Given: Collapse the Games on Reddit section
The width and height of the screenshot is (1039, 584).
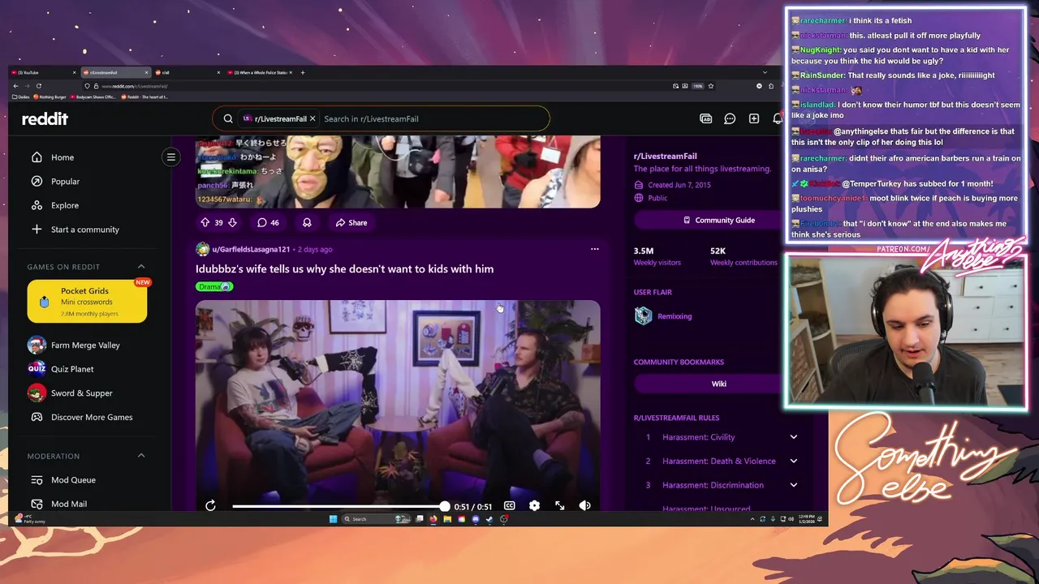Looking at the screenshot, I should pyautogui.click(x=141, y=266).
